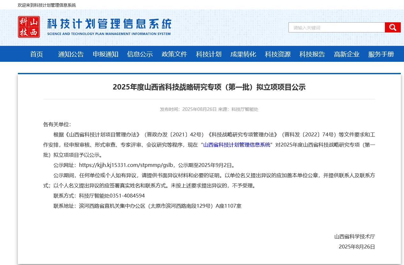
Task: Select the 信息公示 navigation item
Action: point(140,54)
